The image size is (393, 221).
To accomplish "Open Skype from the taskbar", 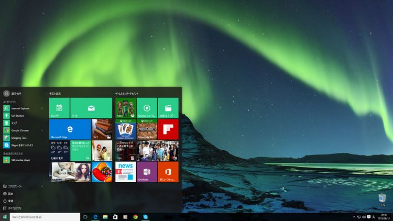I will [145, 217].
